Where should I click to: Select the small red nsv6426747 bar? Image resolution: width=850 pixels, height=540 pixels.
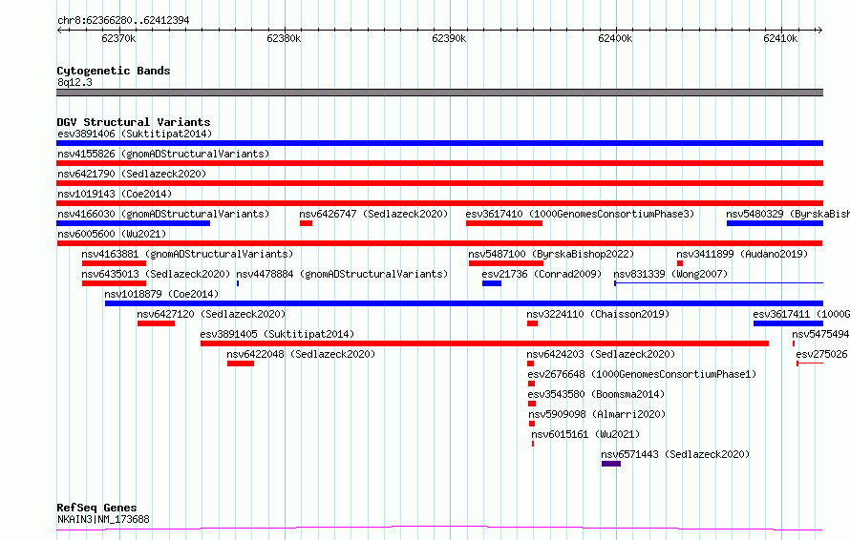pos(306,223)
